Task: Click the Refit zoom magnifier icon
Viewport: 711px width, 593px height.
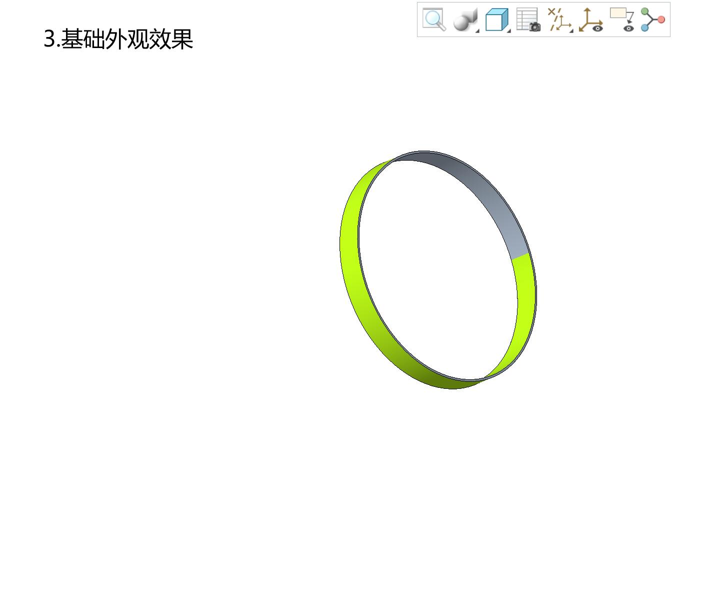Action: click(x=434, y=20)
